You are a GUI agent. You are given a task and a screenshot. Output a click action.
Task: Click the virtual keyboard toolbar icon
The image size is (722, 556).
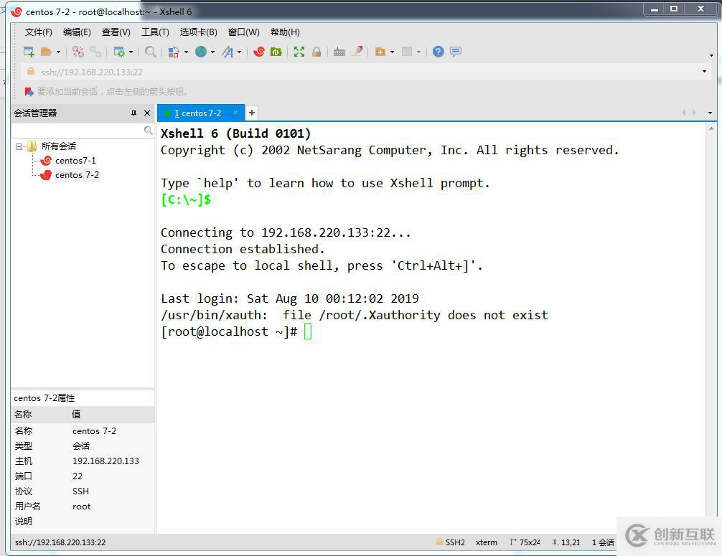click(x=339, y=52)
